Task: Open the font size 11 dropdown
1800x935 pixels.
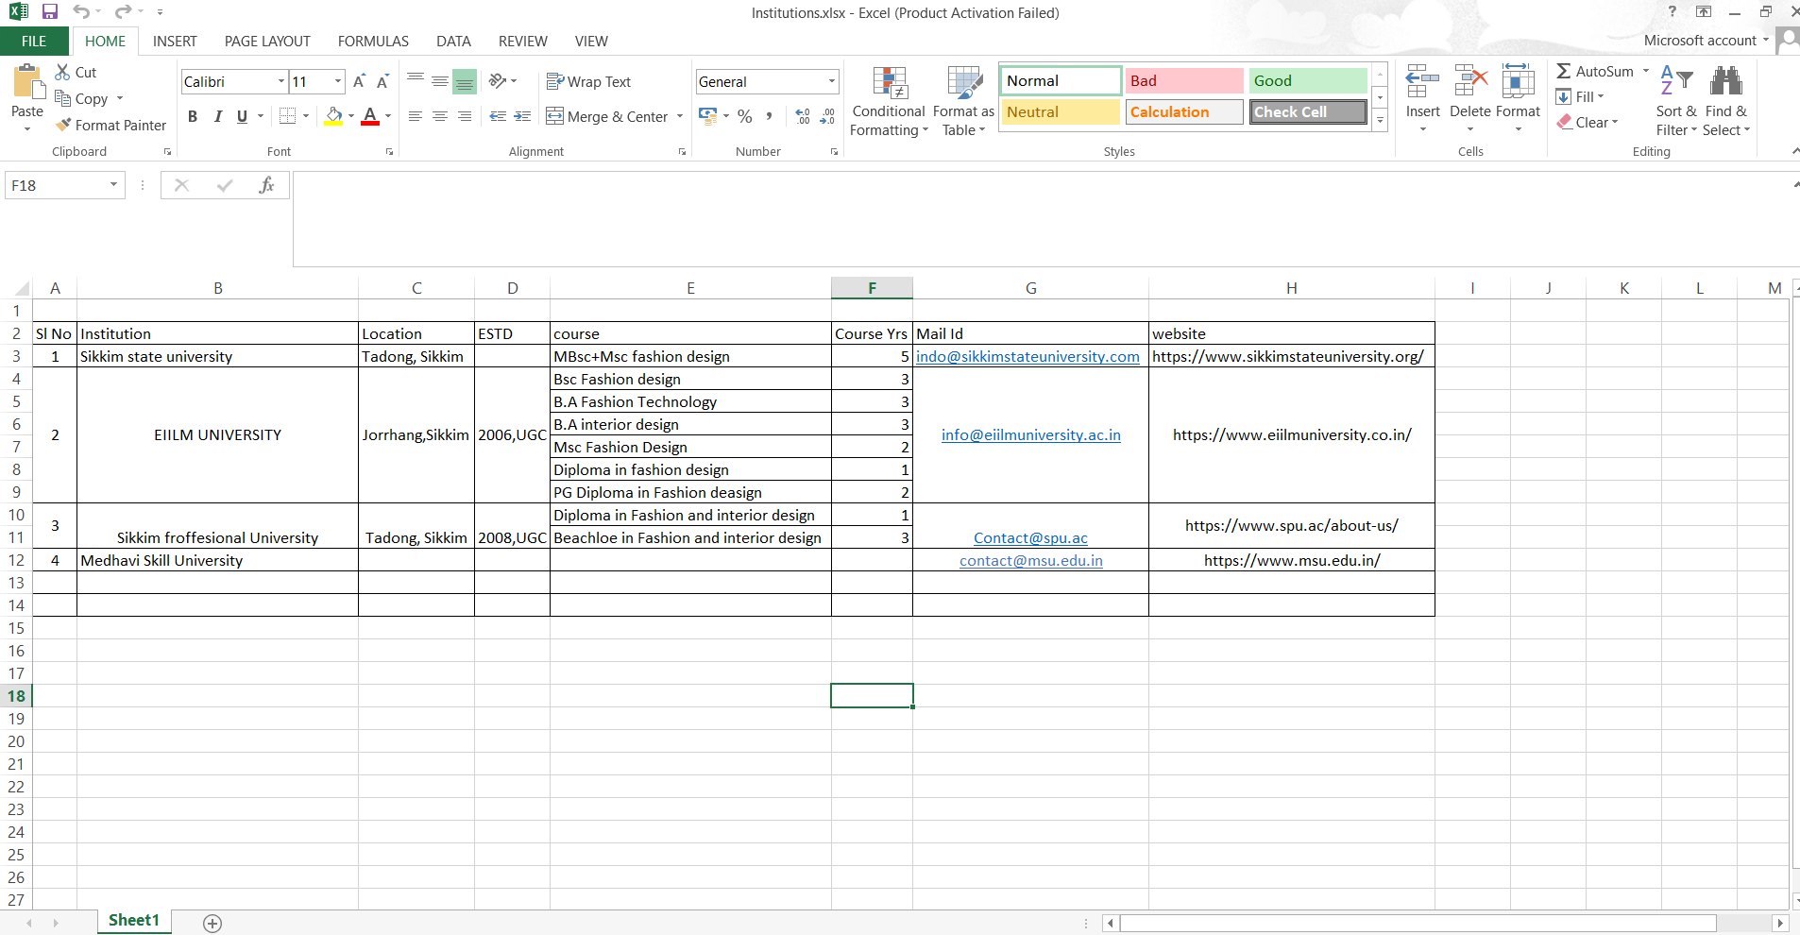Action: click(x=338, y=81)
